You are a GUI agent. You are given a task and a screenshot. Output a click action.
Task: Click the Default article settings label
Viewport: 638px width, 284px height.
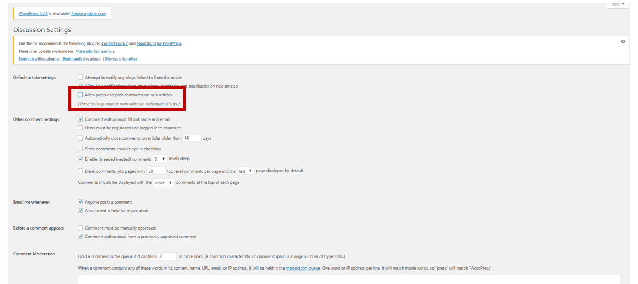coord(34,77)
